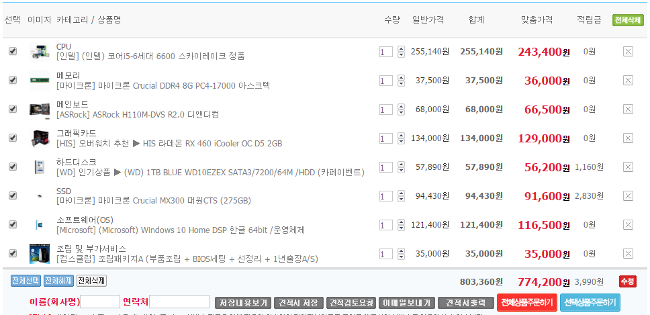View the Windows 10 software thumbnail

click(x=40, y=224)
